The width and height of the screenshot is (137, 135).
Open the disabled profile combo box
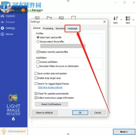(63, 46)
